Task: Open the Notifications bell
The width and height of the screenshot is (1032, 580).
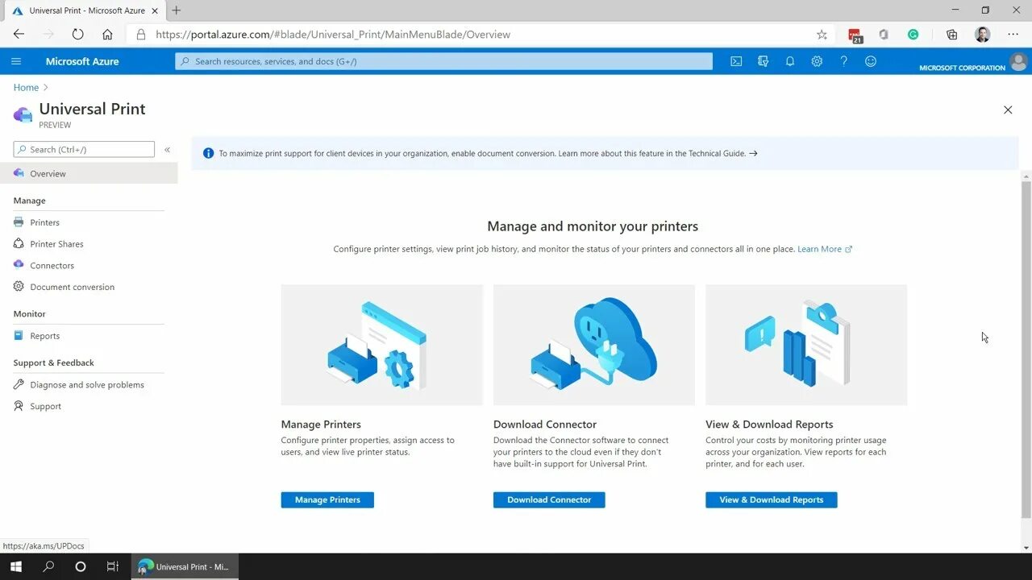Action: [x=790, y=61]
